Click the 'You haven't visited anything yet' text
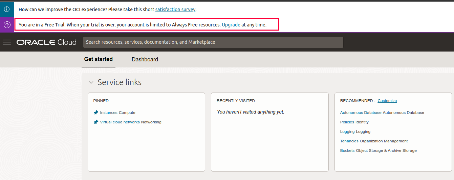This screenshot has height=180, width=454. click(251, 112)
